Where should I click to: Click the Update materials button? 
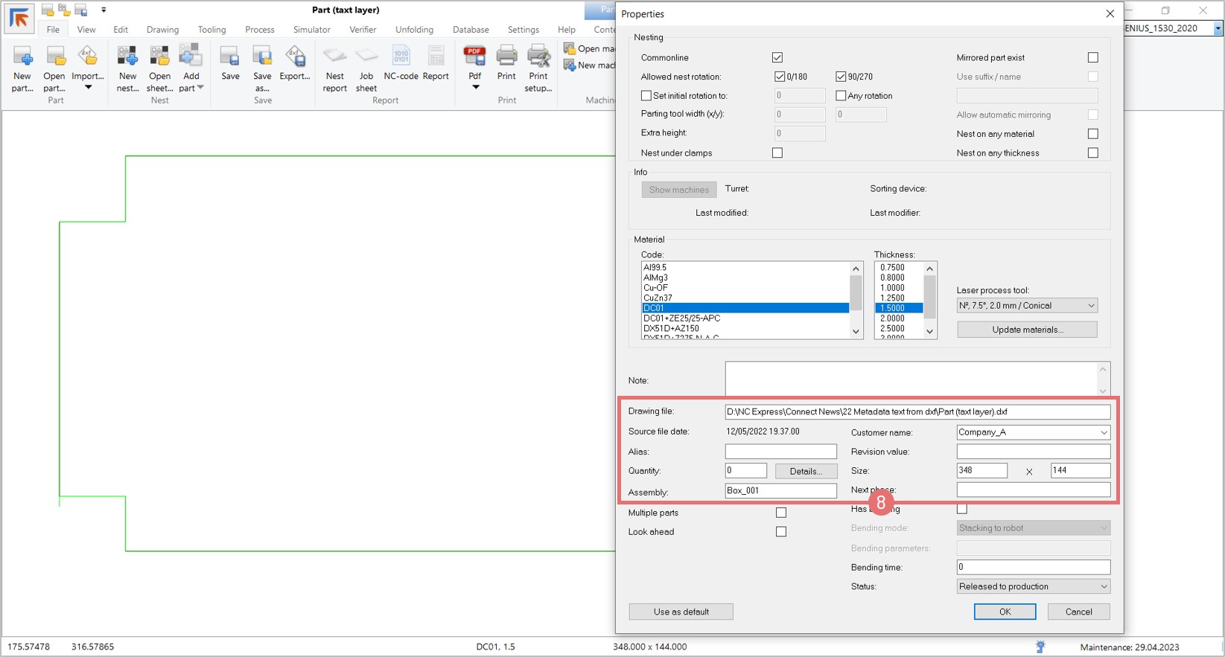1027,330
